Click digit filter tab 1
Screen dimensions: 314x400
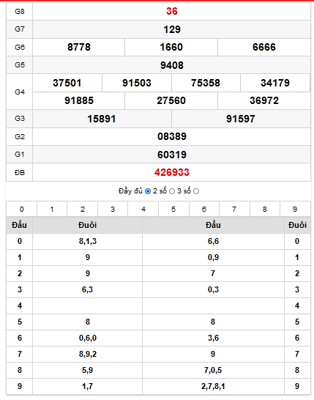tap(52, 210)
